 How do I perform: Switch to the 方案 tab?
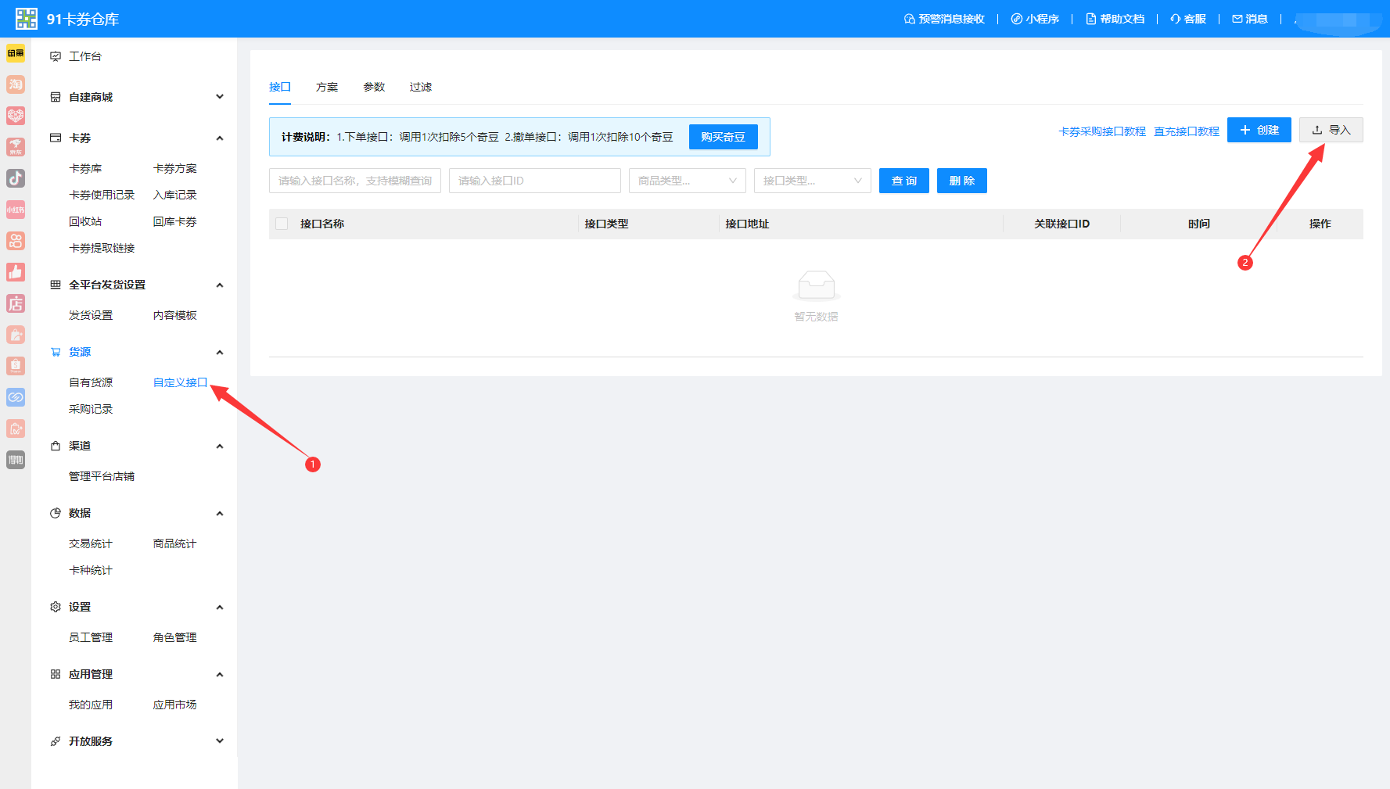tap(327, 87)
